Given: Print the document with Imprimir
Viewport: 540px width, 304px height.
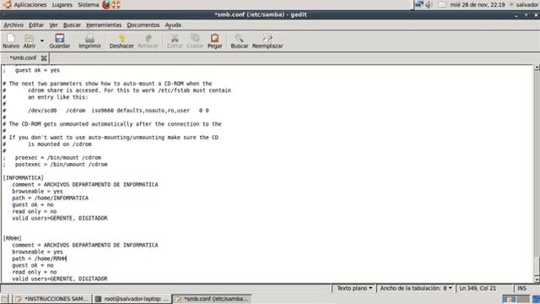Looking at the screenshot, I should click(x=89, y=41).
